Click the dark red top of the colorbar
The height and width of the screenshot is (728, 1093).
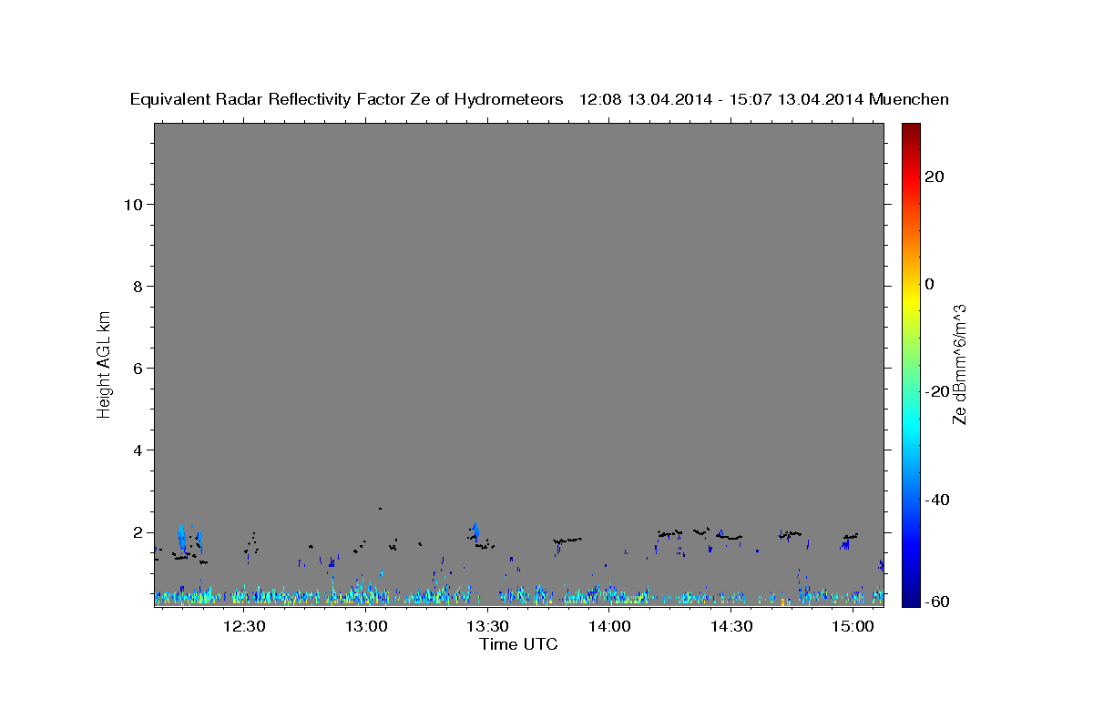click(x=910, y=132)
